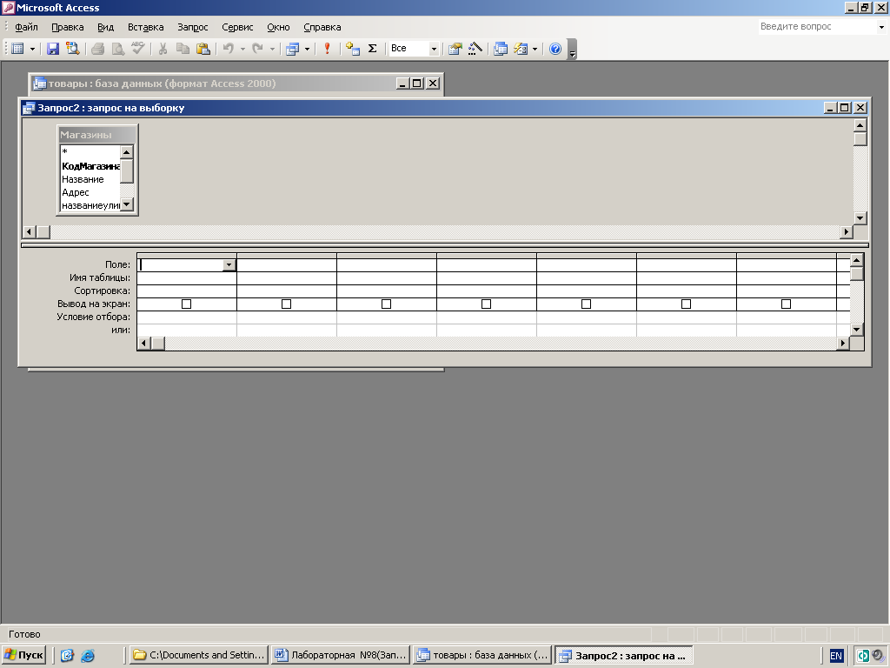Click the query grid scroll-down arrow
Viewport: 890px width, 668px height.
pos(856,330)
